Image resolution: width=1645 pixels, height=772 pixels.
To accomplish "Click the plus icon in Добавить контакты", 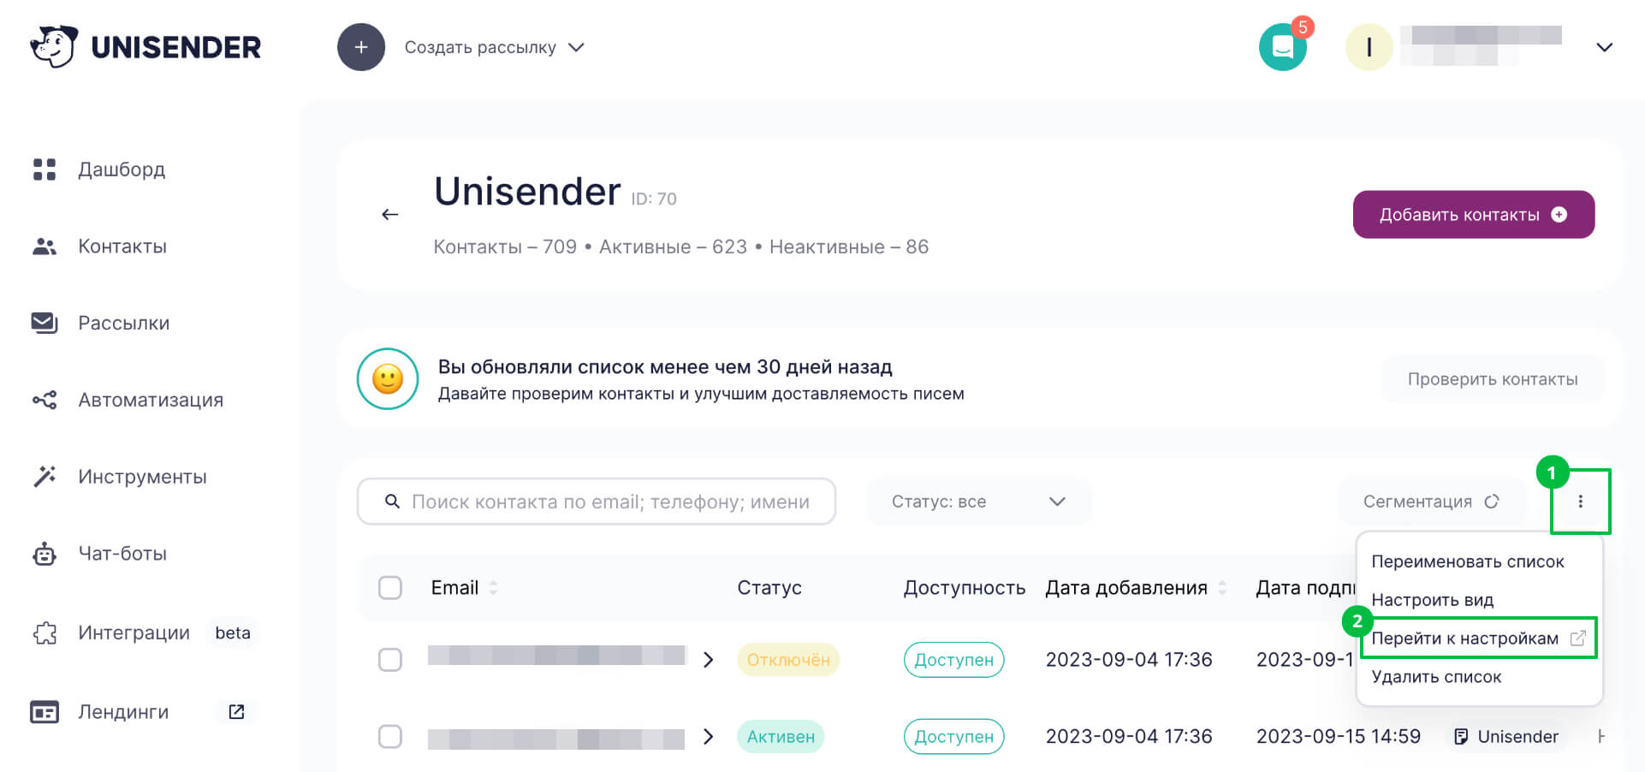I will (x=1559, y=215).
